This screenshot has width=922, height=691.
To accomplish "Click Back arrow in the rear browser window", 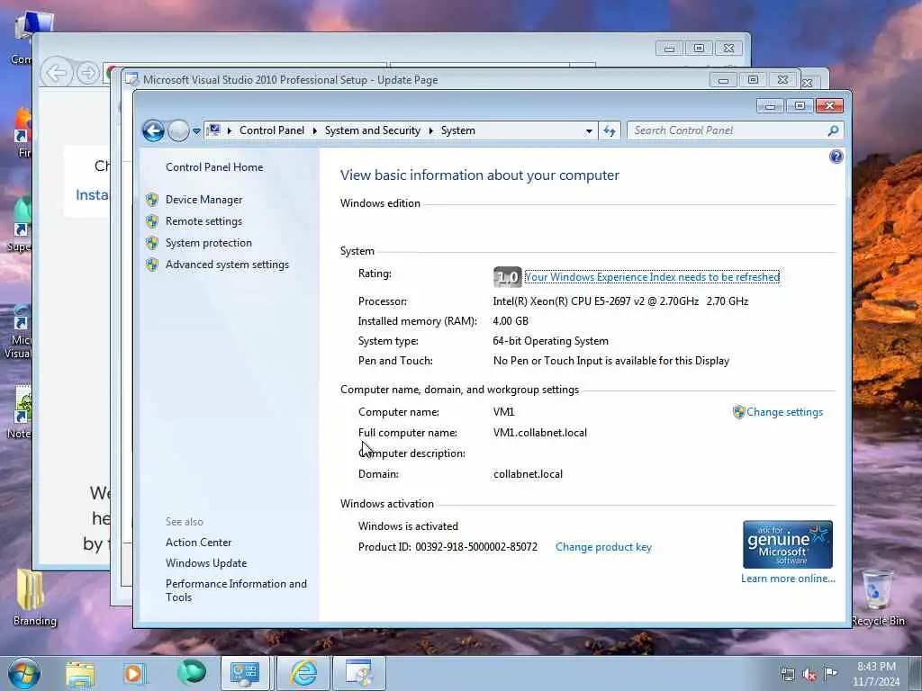I will coord(57,74).
